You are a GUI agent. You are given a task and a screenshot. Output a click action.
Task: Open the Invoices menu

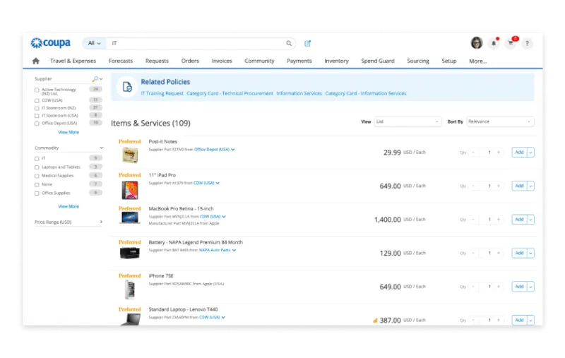pos(222,61)
